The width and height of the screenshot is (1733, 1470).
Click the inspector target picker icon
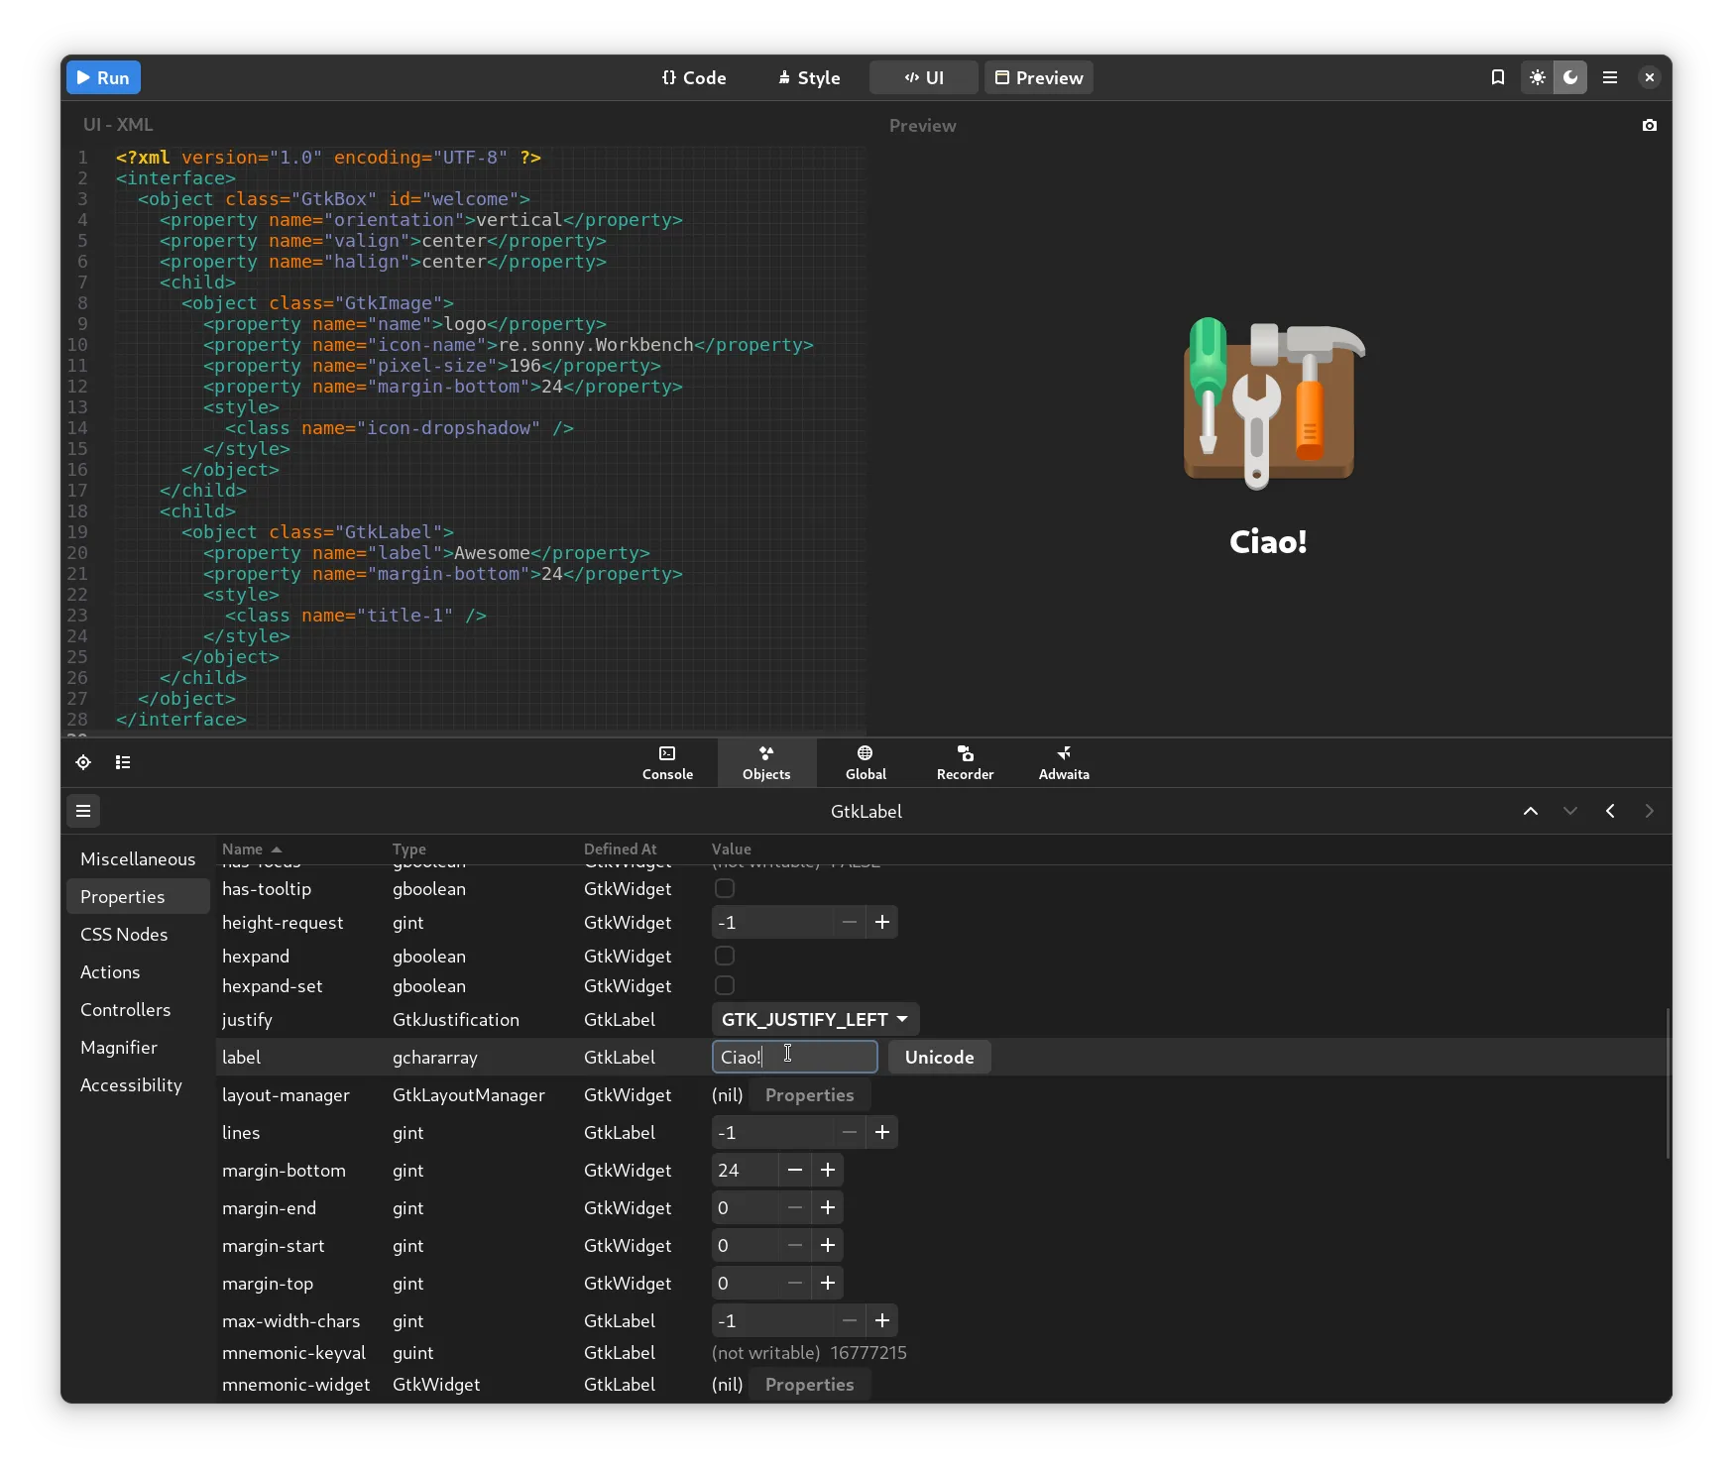pos(83,762)
